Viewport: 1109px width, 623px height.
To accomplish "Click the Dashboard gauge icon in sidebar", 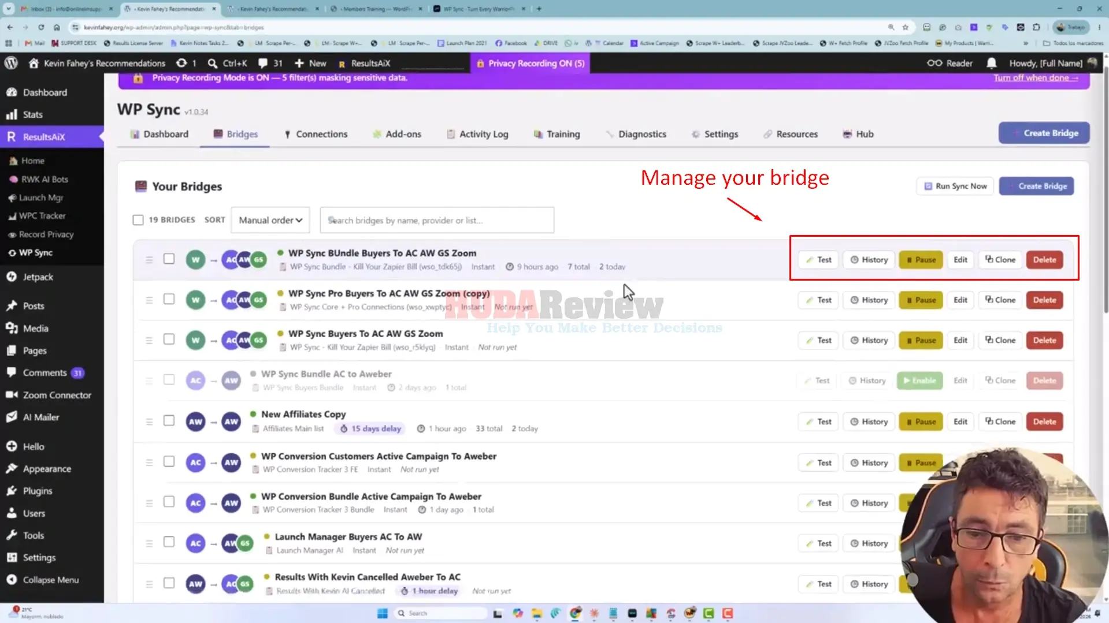I will 12,92.
